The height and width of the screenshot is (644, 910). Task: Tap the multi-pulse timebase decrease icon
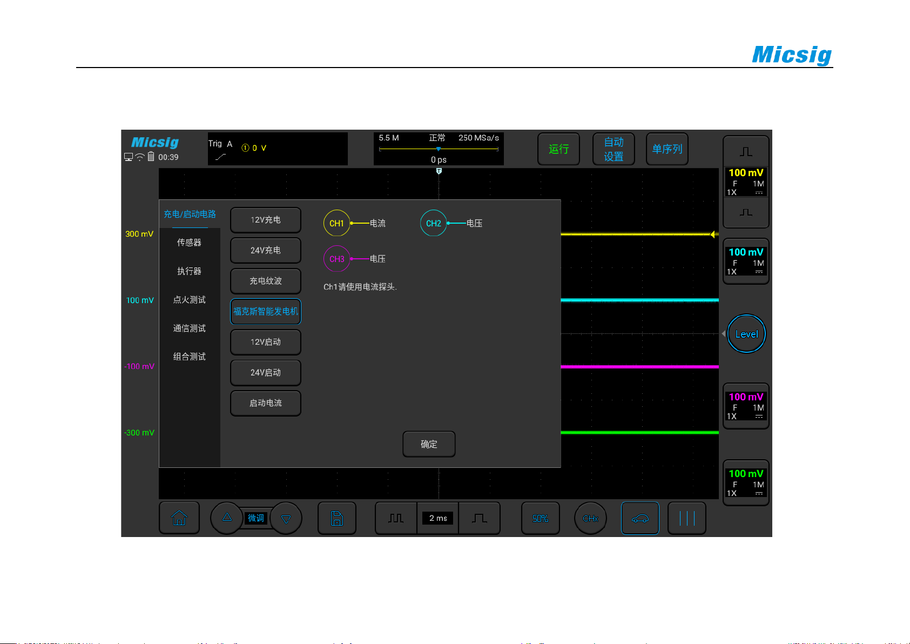pyautogui.click(x=396, y=518)
